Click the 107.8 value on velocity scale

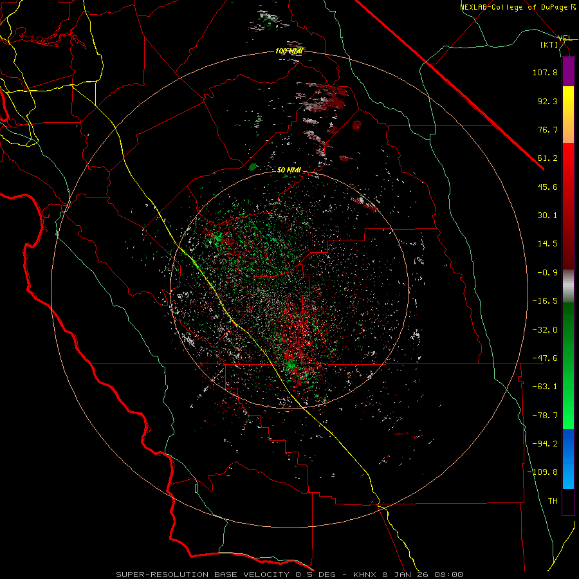click(x=545, y=72)
